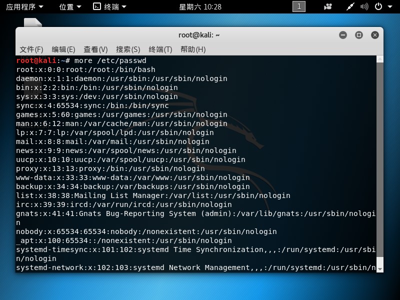Click the power icon in top bar
Screen dimensions: 400x300
pyautogui.click(x=378, y=6)
